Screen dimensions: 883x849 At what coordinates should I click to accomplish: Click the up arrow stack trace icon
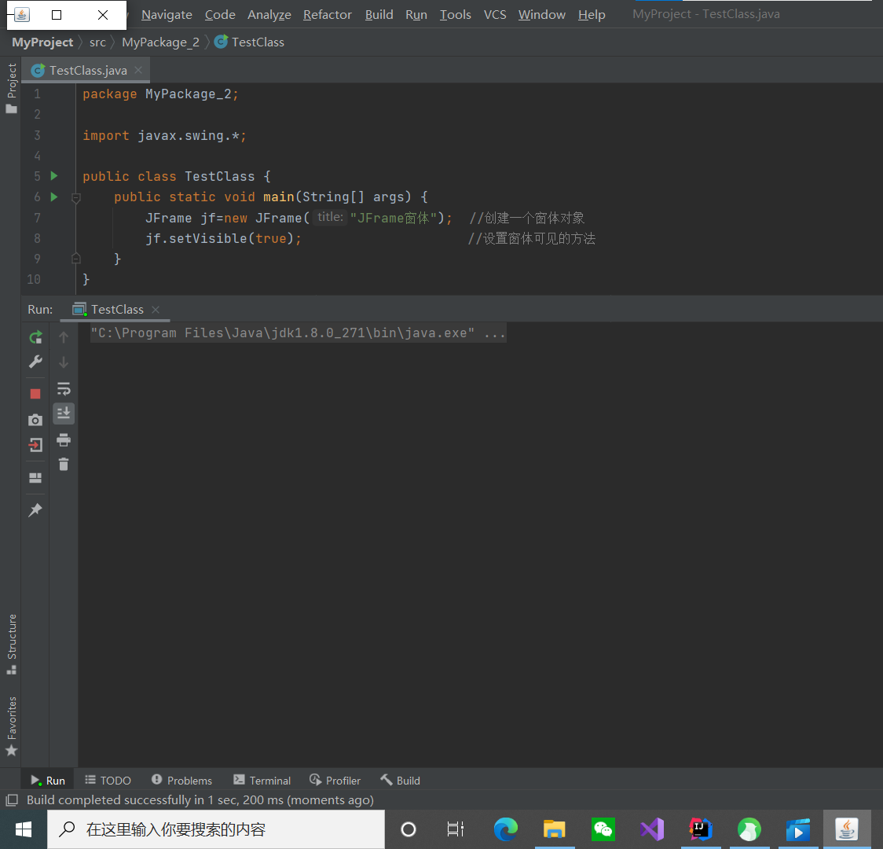pos(64,337)
